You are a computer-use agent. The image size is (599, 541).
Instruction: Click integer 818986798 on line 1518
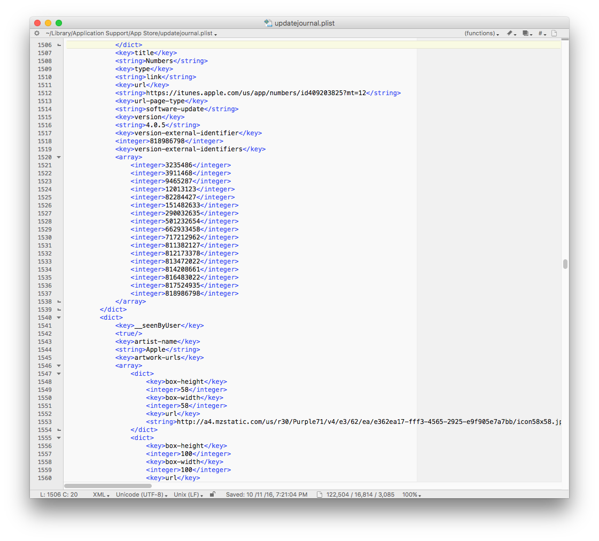click(x=167, y=141)
